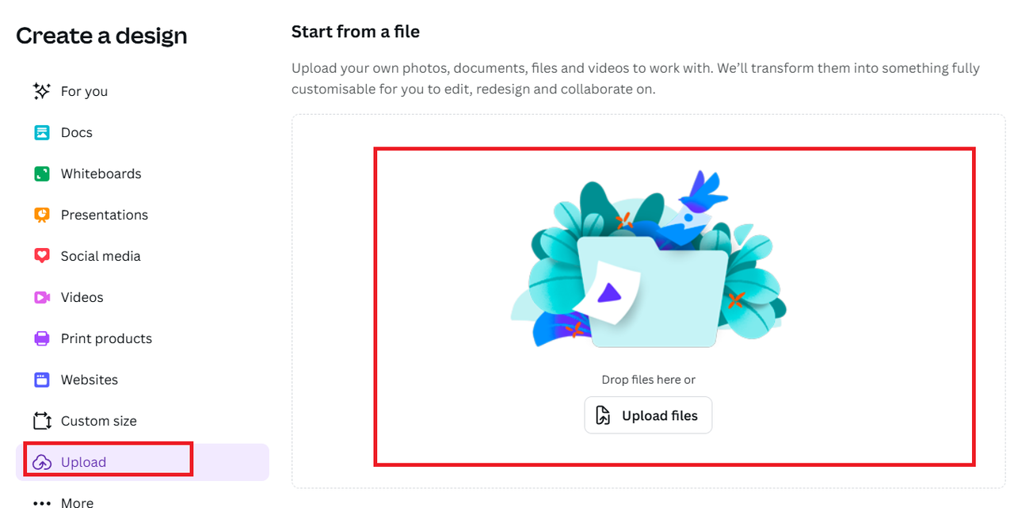Go to Social media designs
This screenshot has width=1014, height=508.
(101, 256)
